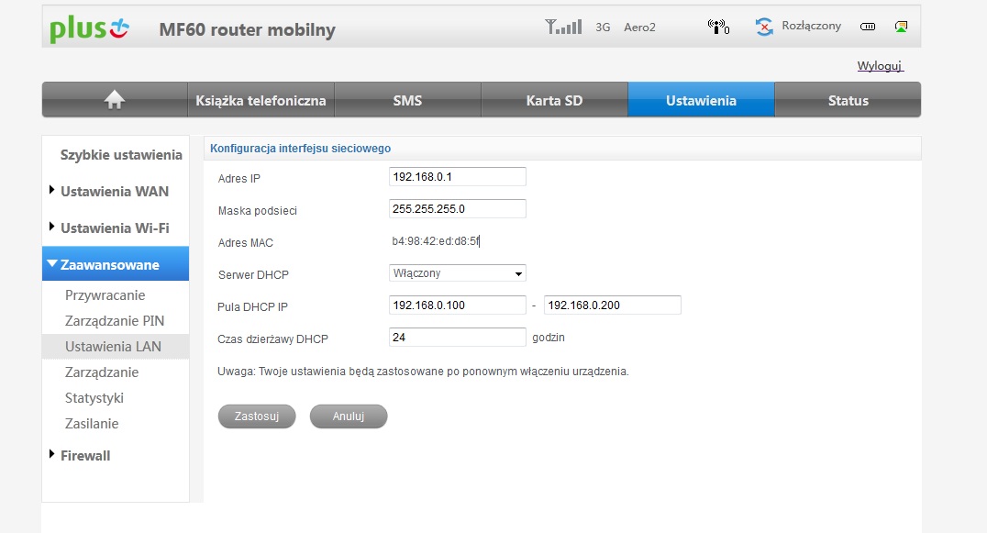Image resolution: width=987 pixels, height=533 pixels.
Task: Open the Karta SD tab
Action: [x=554, y=101]
